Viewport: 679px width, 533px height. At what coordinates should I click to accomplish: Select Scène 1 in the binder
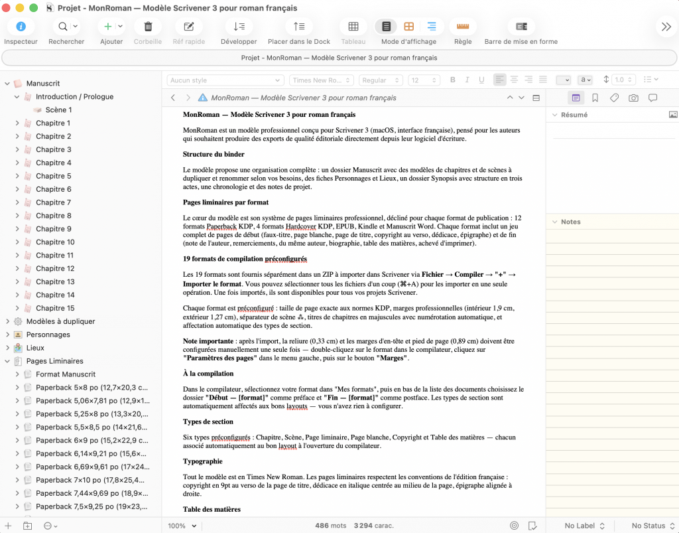pyautogui.click(x=58, y=110)
